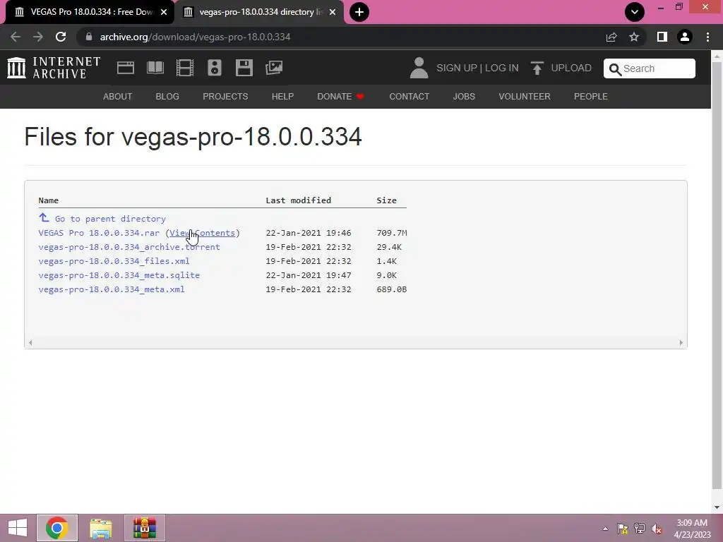Open vegas-pro-18.0.0.334_files.xml
The width and height of the screenshot is (723, 542).
click(114, 261)
